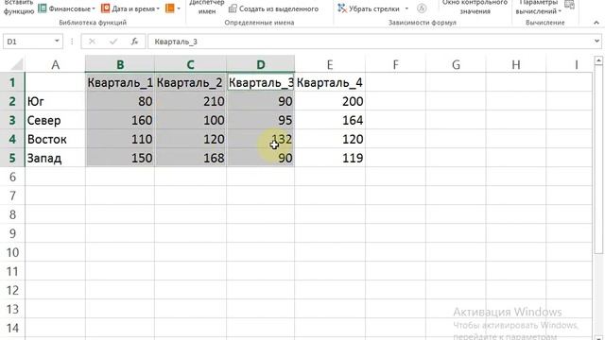Click the Юг cell

[55, 101]
